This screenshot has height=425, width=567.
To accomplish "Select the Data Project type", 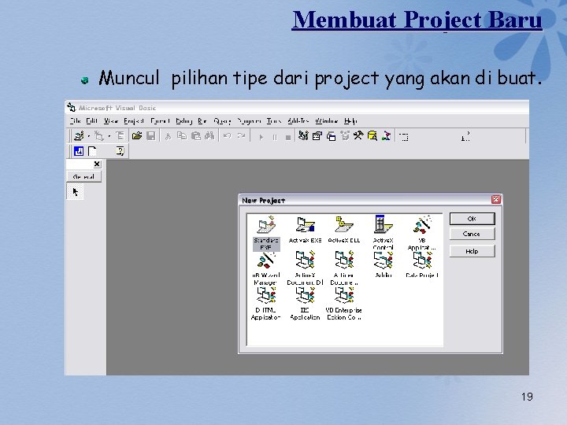I will point(422,264).
